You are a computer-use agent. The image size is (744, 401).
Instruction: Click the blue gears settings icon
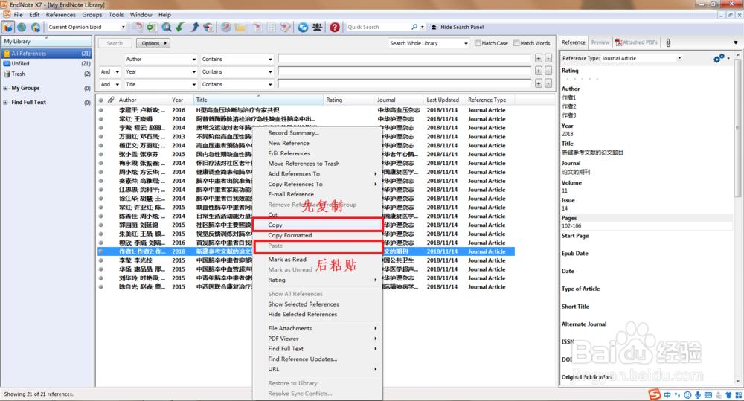[719, 58]
